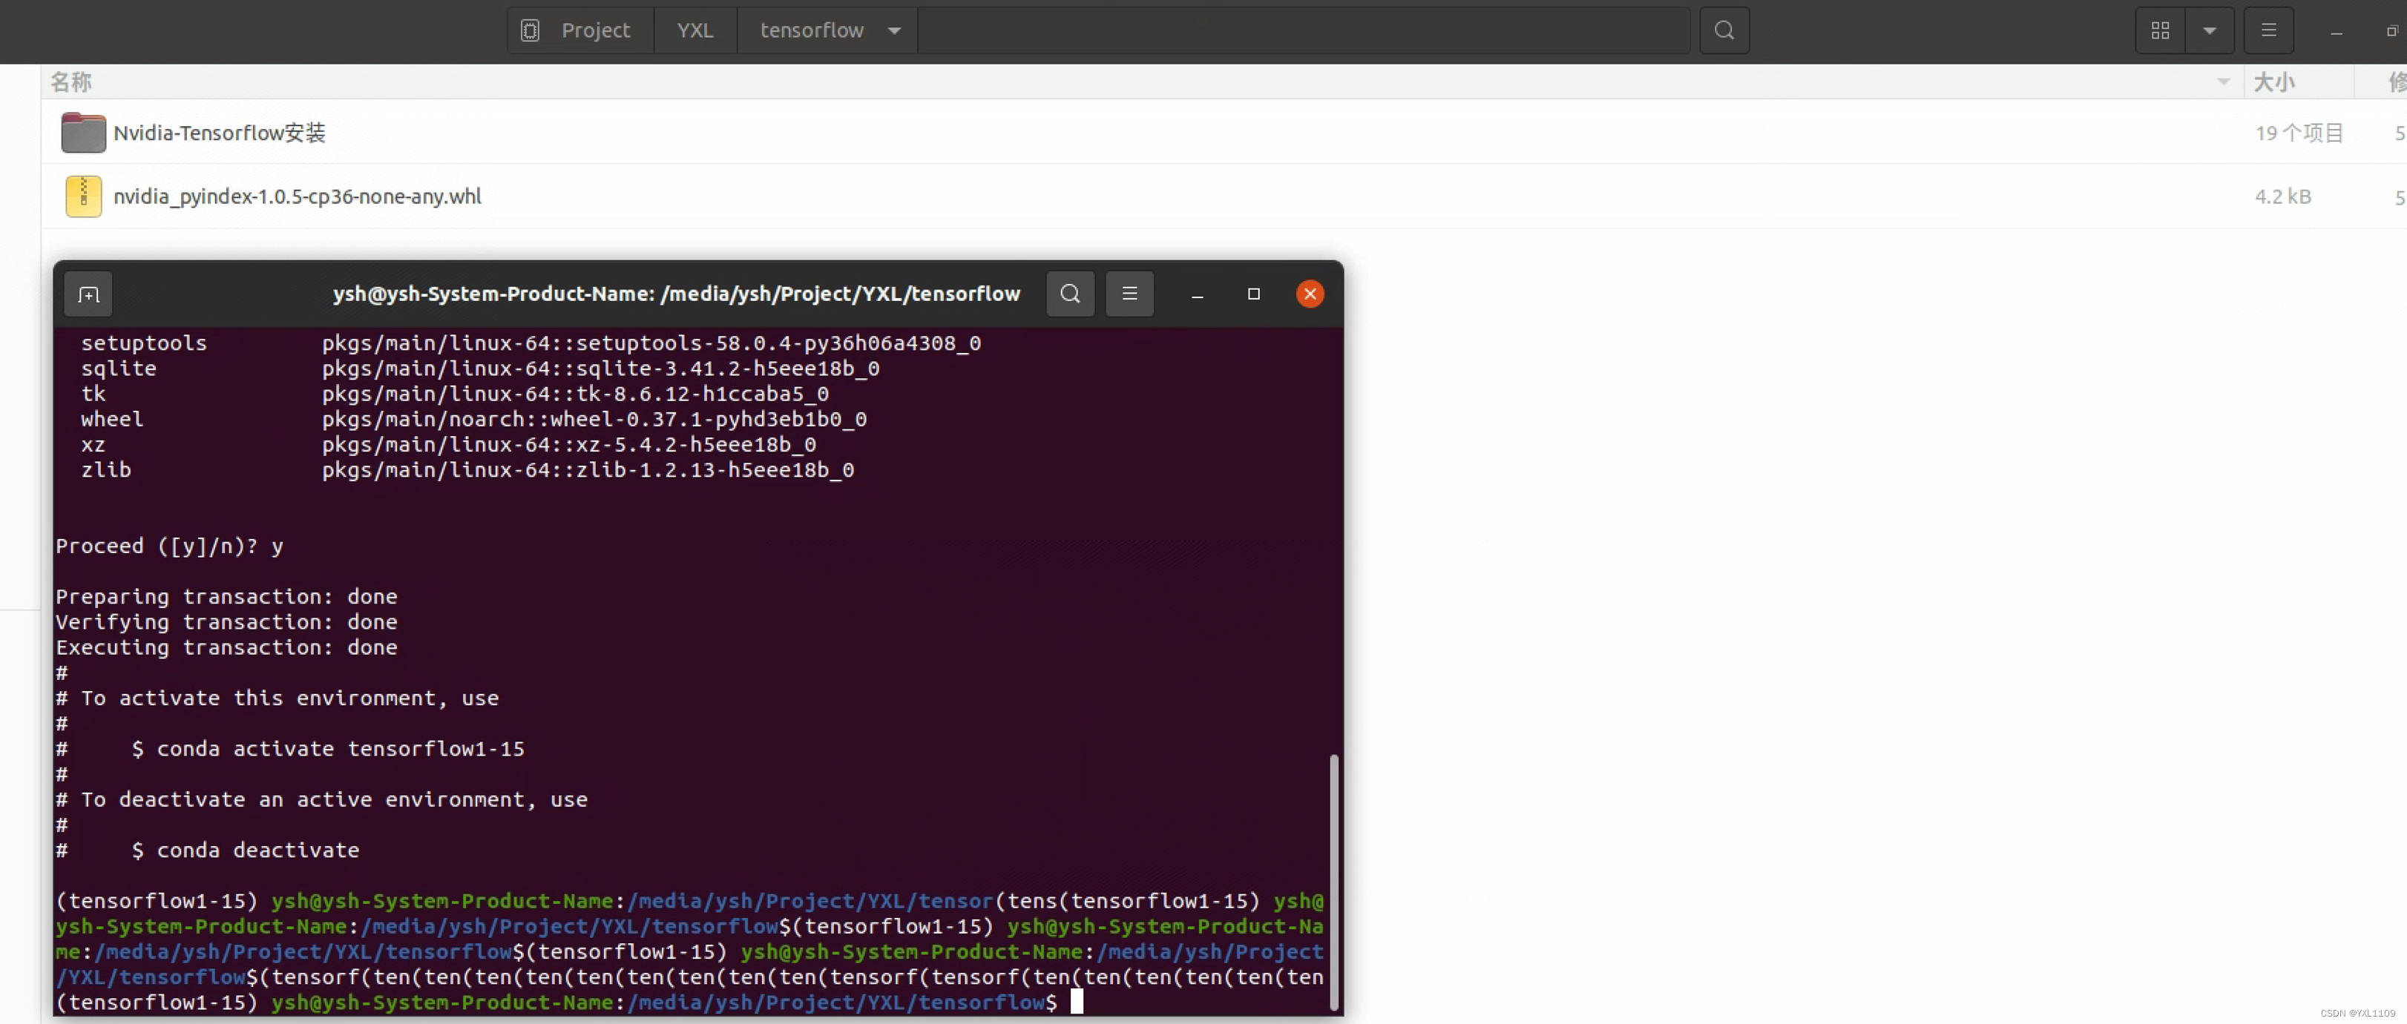
Task: Open the Nvidia-Tensorflow安装 folder icon
Action: [82, 133]
